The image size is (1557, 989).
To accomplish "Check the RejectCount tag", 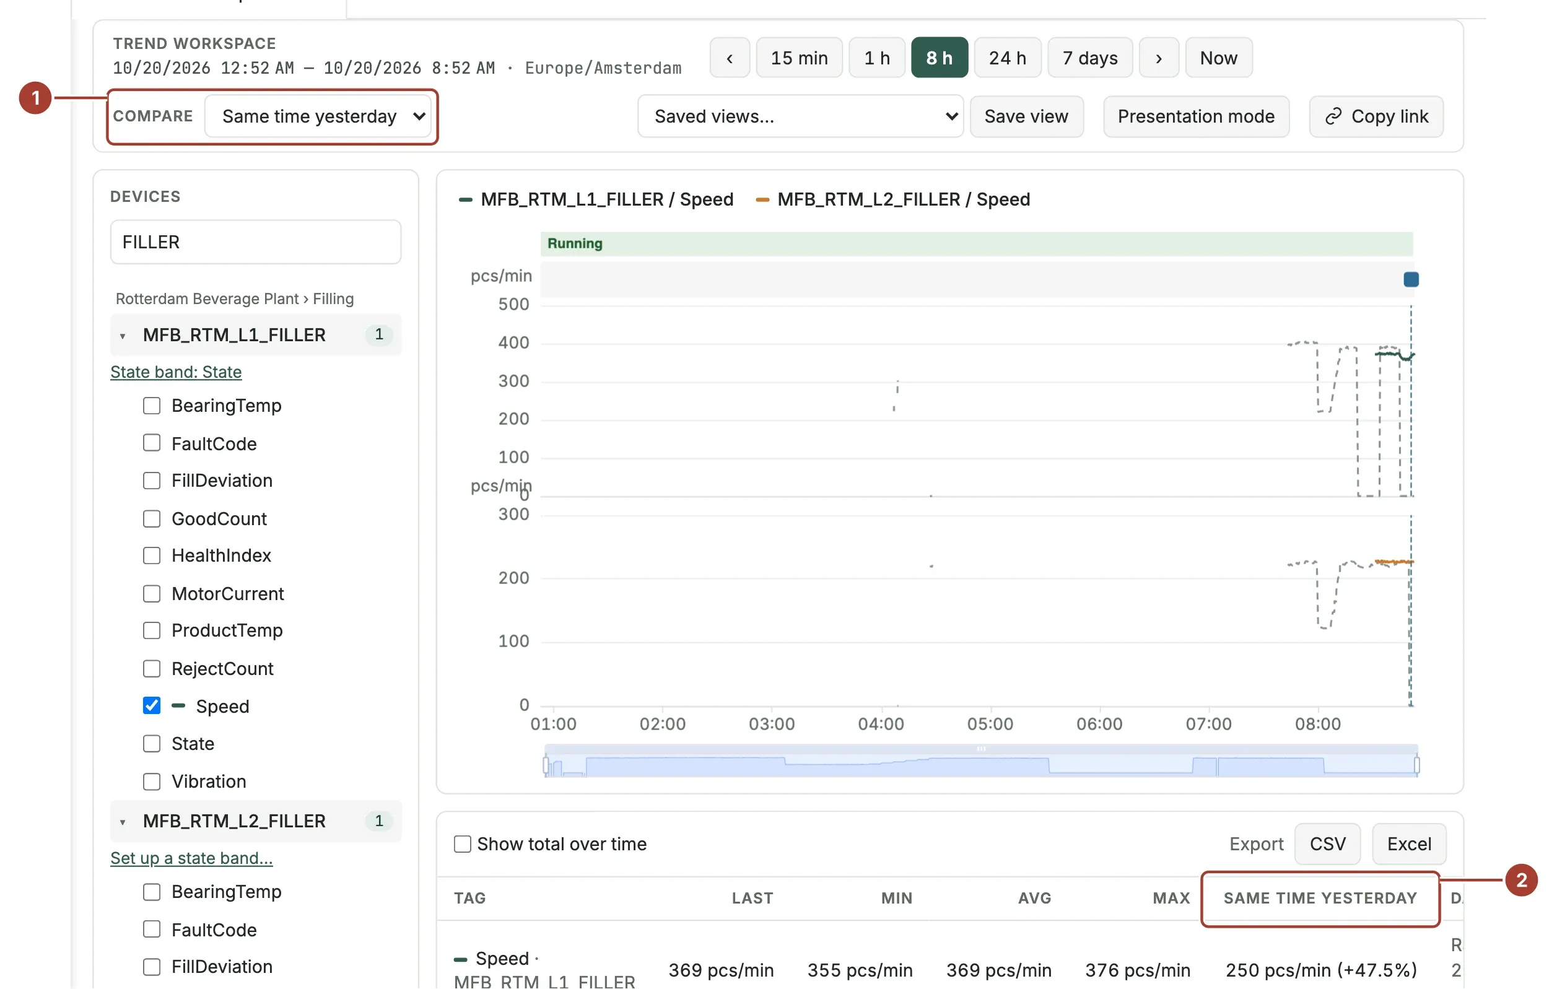I will click(151, 669).
